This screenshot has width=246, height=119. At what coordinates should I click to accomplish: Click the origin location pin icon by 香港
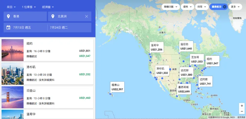(x=8, y=16)
